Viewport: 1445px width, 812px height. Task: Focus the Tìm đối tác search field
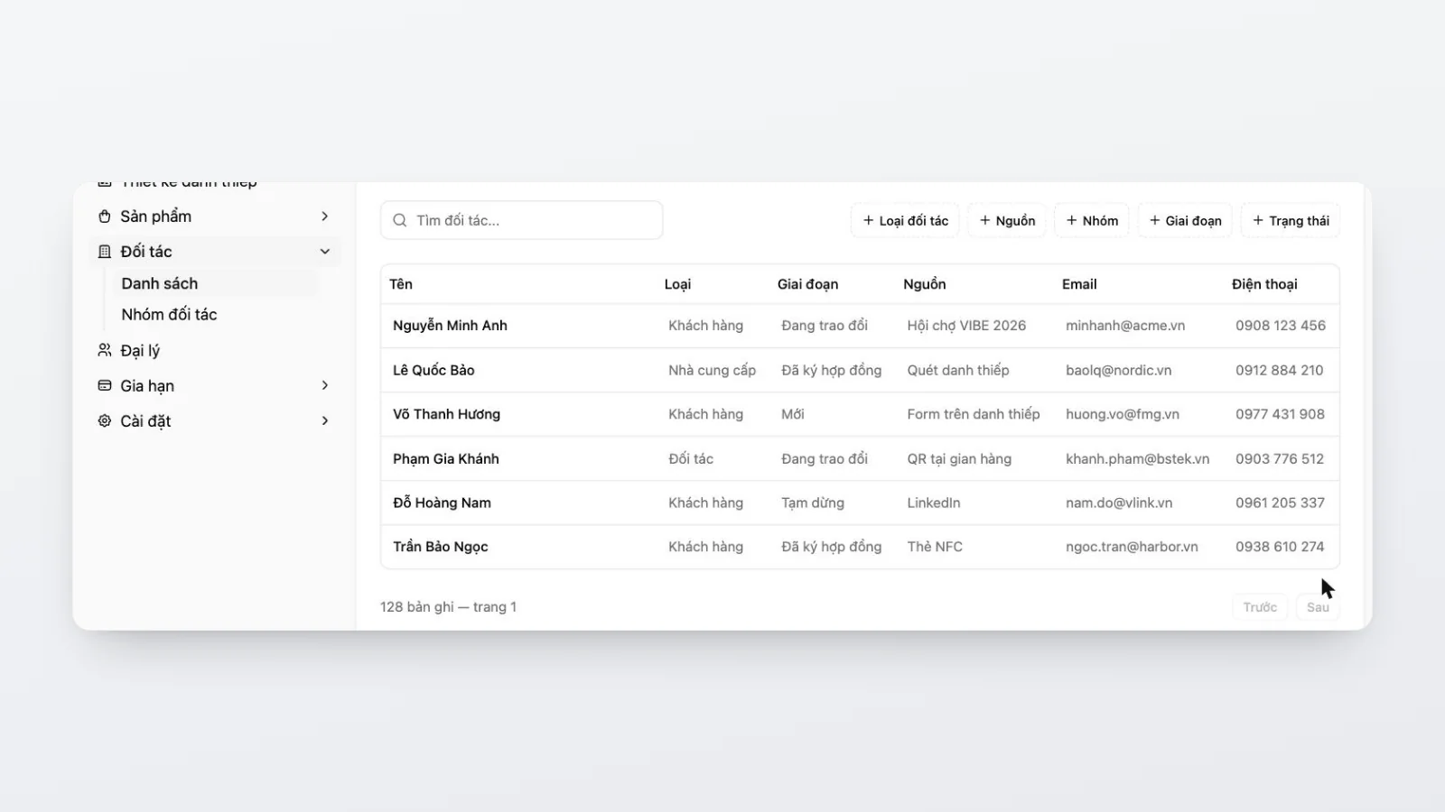pos(522,220)
